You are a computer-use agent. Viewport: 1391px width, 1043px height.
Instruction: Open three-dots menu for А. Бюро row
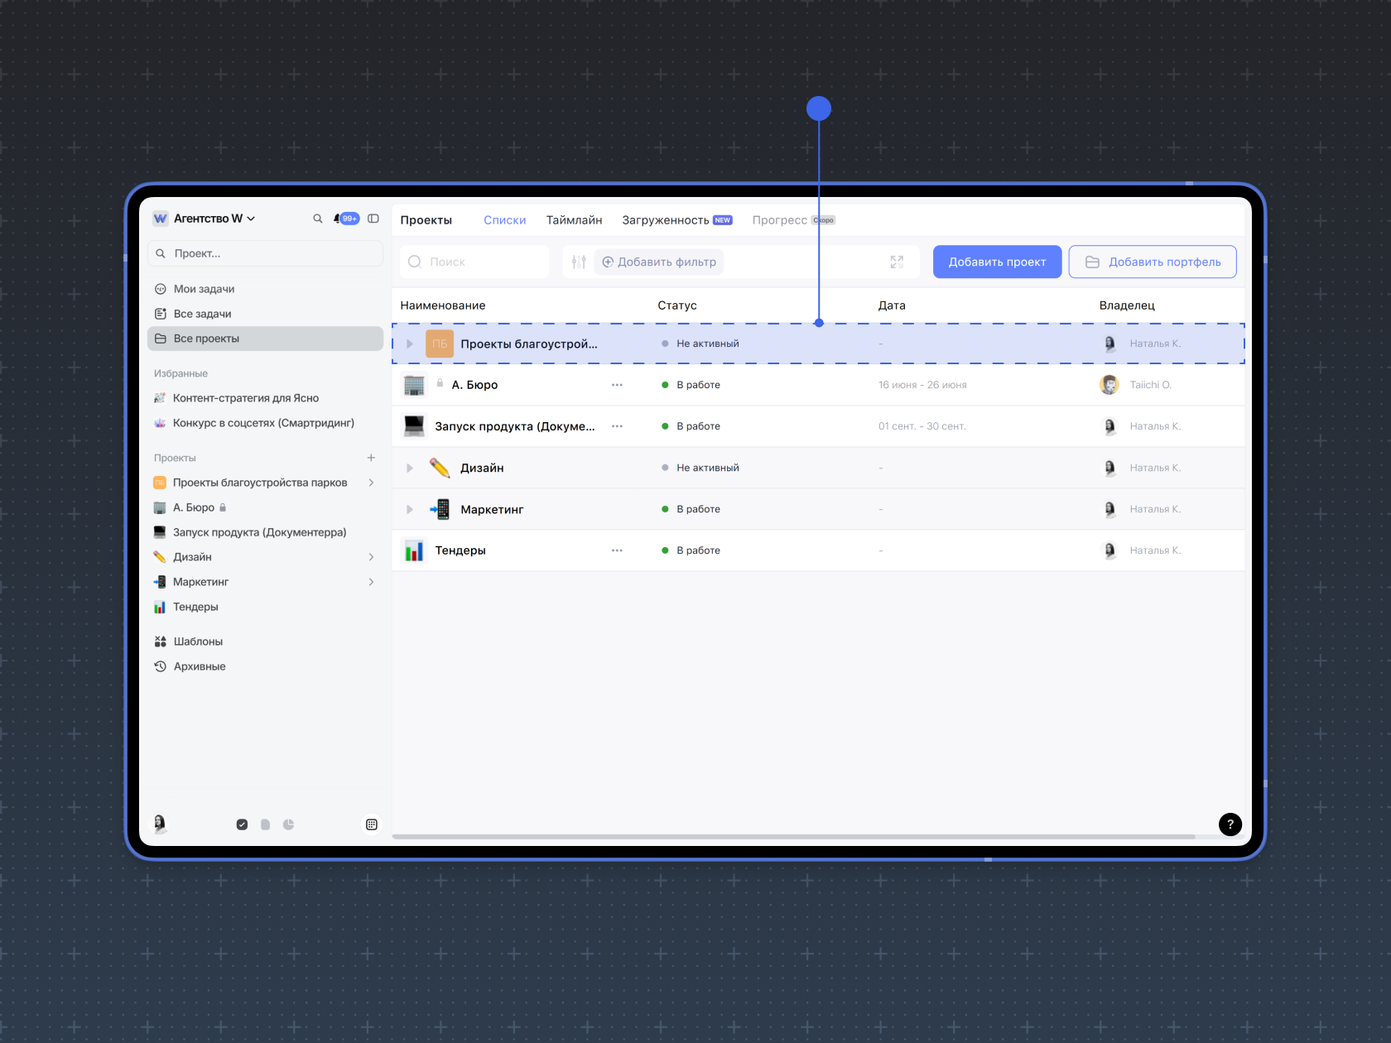617,385
